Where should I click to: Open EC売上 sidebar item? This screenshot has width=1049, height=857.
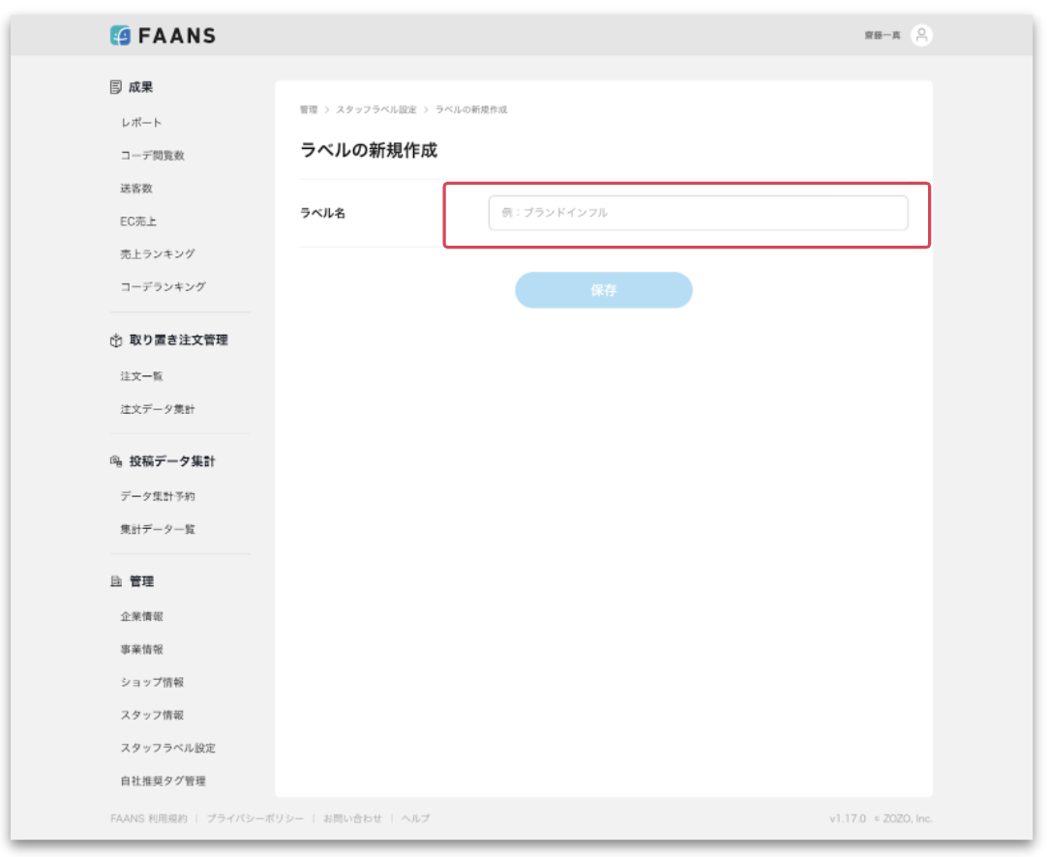138,222
